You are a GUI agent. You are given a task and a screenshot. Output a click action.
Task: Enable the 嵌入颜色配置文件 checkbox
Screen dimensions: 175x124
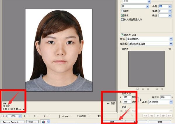click(x=122, y=20)
